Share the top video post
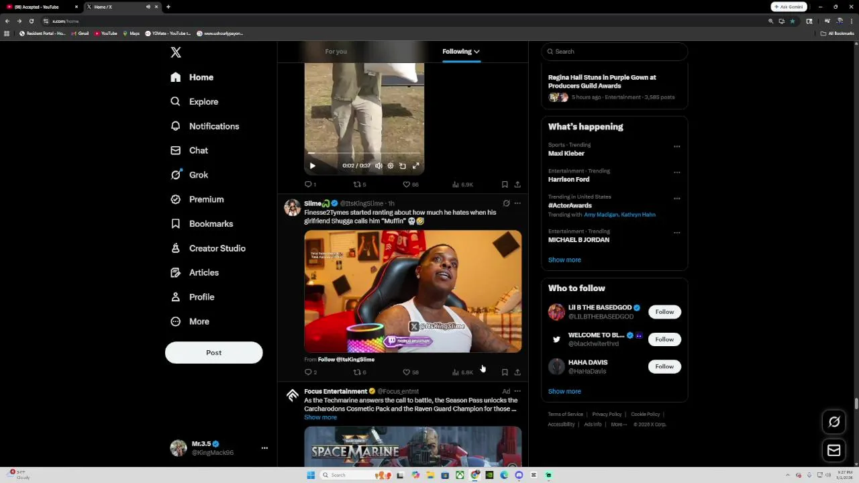Image resolution: width=859 pixels, height=483 pixels. tap(517, 184)
